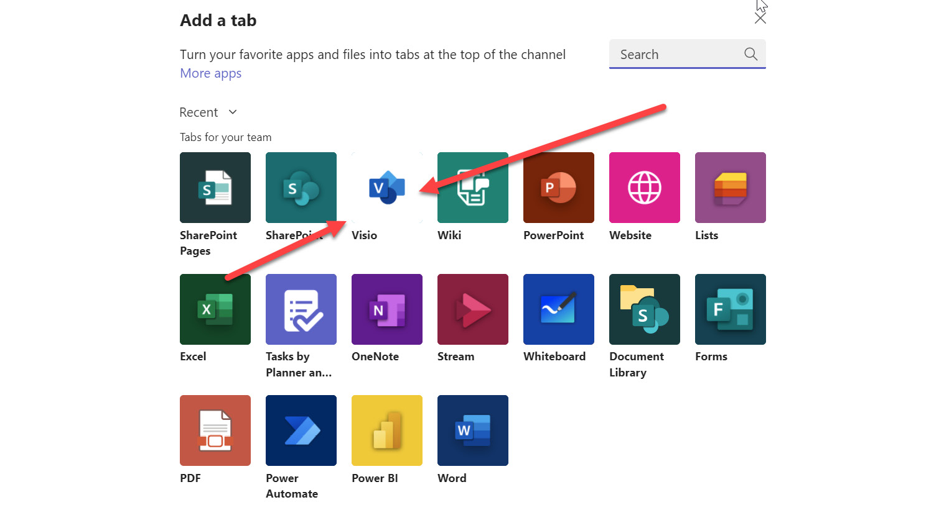This screenshot has height=510, width=944.
Task: Click the SharePoint Pages label
Action: click(208, 243)
